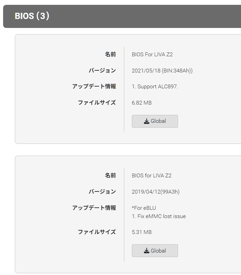Click the 名前 label in first BIOS card
The width and height of the screenshot is (241, 275).
pyautogui.click(x=110, y=55)
